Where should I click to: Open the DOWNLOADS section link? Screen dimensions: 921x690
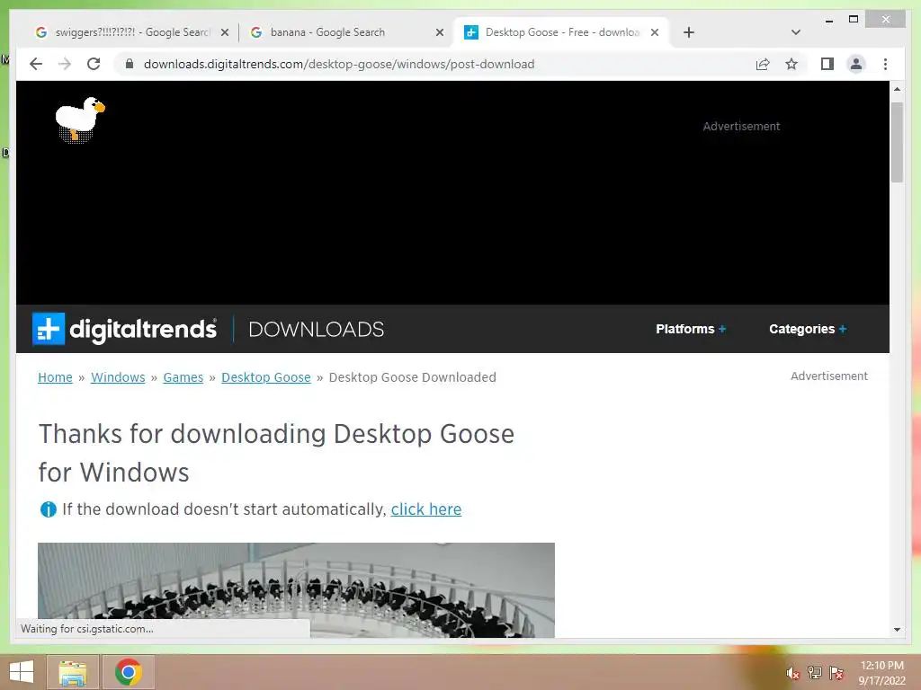pyautogui.click(x=316, y=329)
